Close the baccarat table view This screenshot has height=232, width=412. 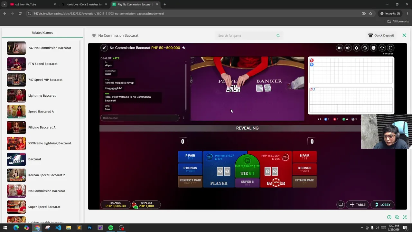pos(104,48)
